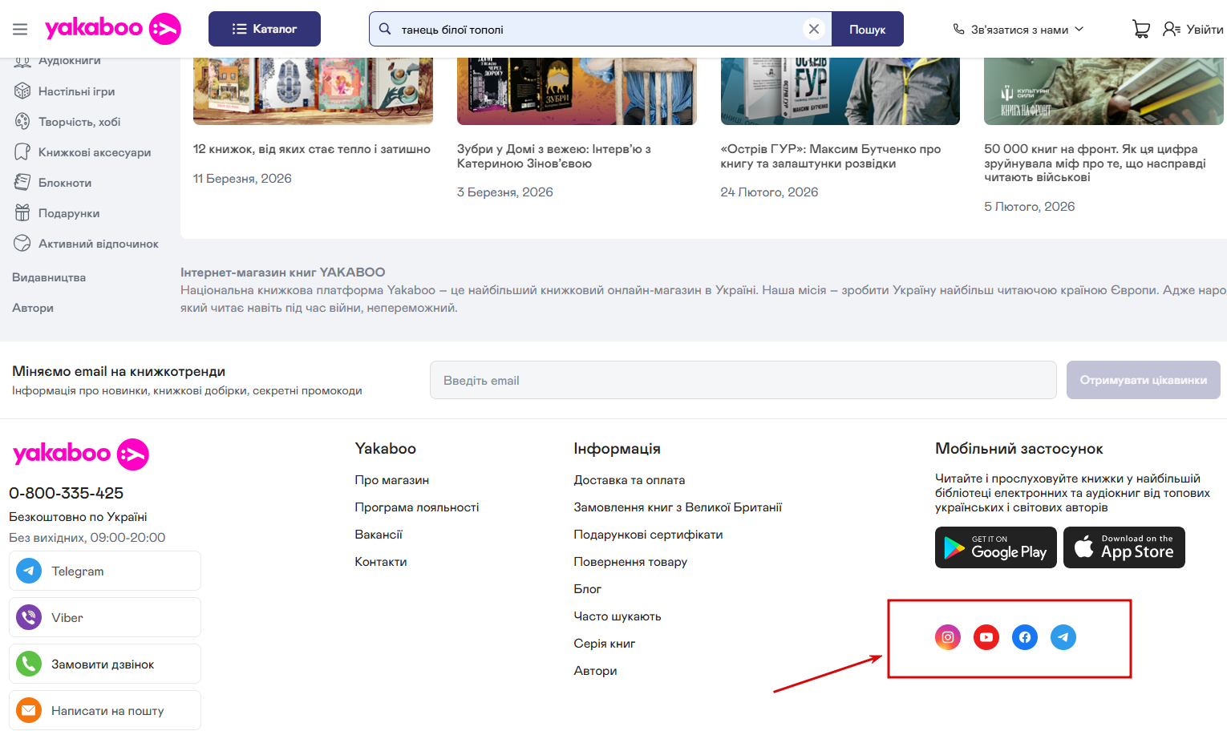Click the Подарунки gift box icon
Screen dimensions: 1227x731
click(22, 213)
